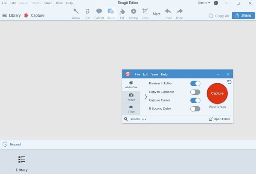Select the Video capture mode tab

coord(131,109)
